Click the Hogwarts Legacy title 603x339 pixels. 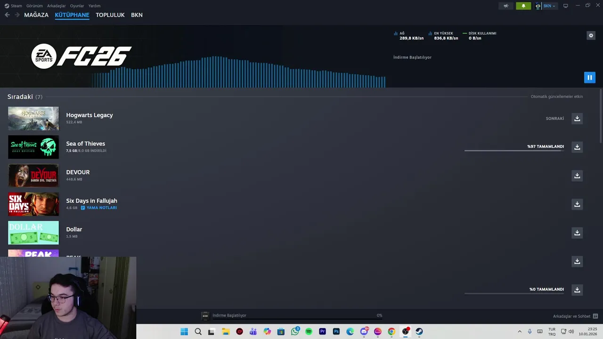[x=90, y=115]
